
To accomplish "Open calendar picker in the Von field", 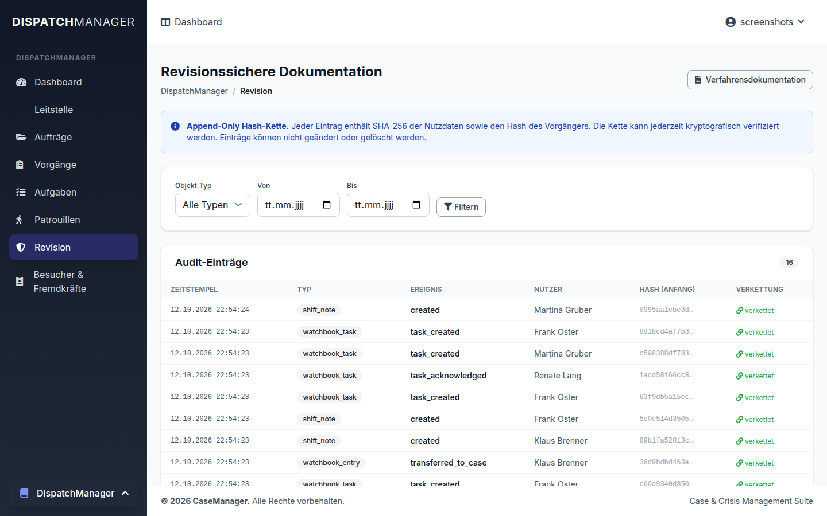I will pyautogui.click(x=327, y=205).
